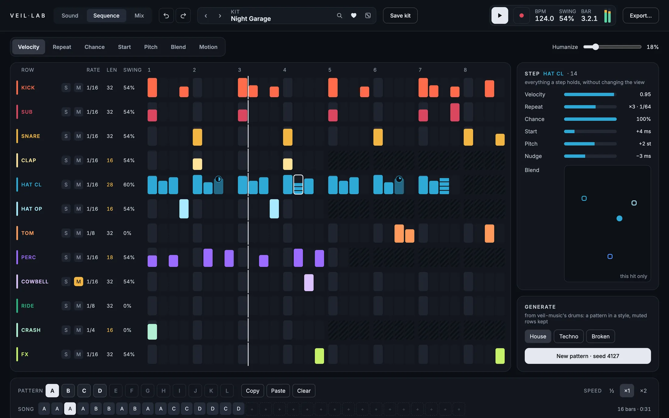Mute the KICK row

(78, 88)
